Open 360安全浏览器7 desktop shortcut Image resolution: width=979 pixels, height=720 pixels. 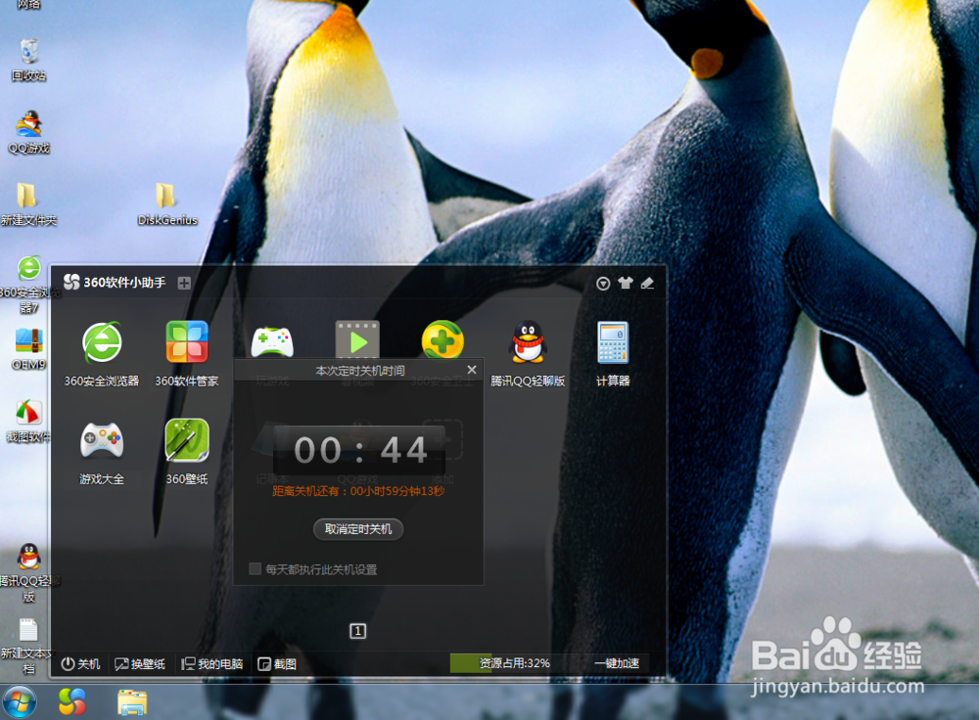tap(28, 285)
